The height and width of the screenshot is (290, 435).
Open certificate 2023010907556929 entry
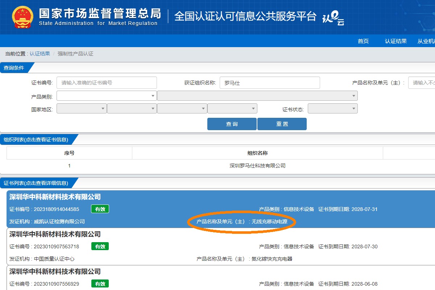[x=221, y=278]
